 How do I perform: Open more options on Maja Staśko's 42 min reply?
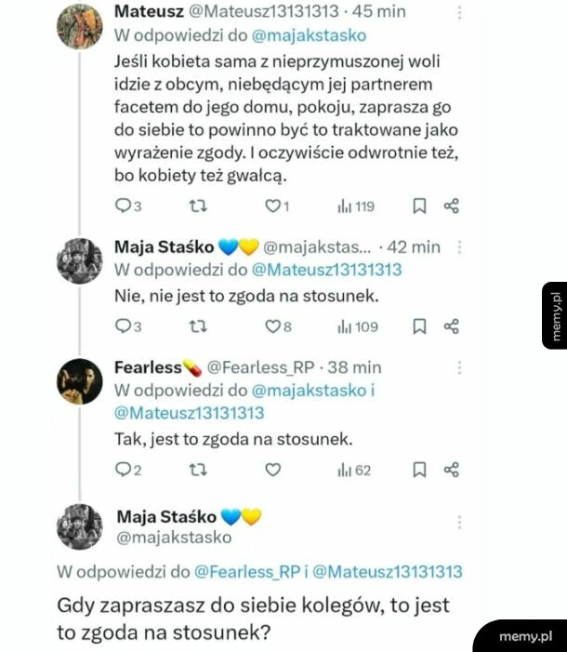click(x=459, y=247)
